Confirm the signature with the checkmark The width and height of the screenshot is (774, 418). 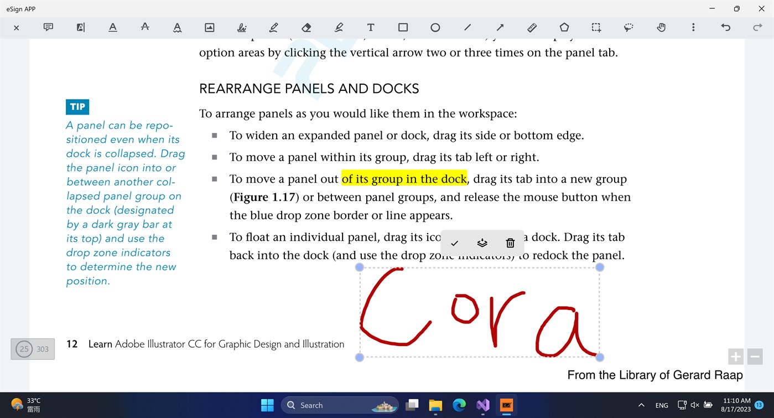tap(454, 243)
